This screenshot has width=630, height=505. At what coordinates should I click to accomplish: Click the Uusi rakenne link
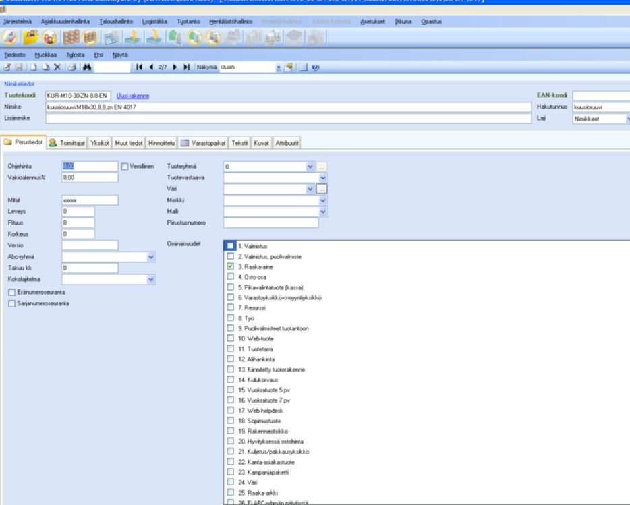pos(133,96)
